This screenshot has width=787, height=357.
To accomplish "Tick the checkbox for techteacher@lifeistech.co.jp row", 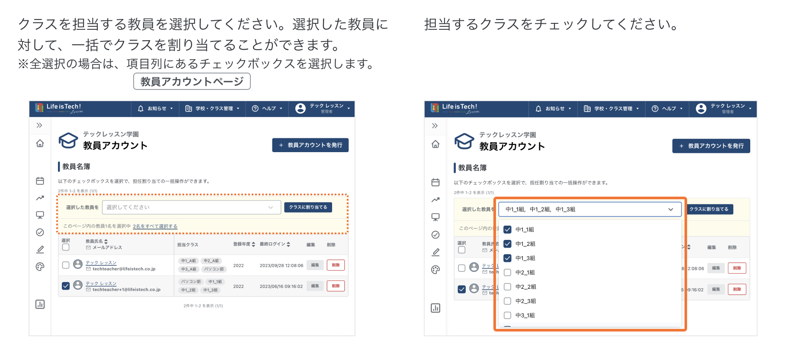I will coord(66,265).
